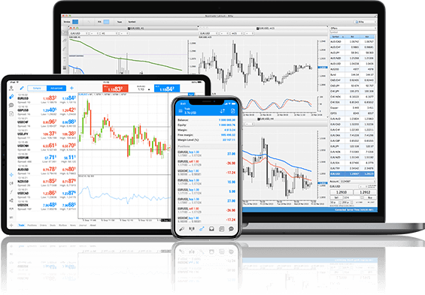425x295 pixels.
Task: Select the highlighted EUR/USD row in offers
Action: [352, 174]
